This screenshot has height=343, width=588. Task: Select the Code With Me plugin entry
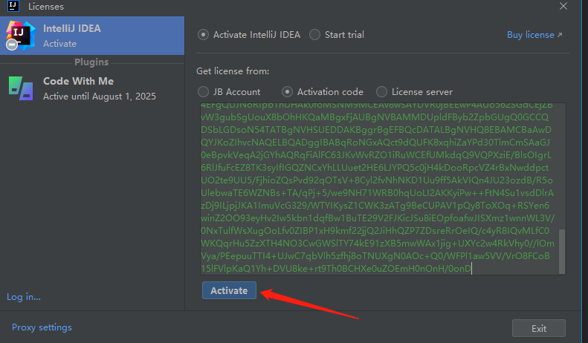(x=92, y=89)
